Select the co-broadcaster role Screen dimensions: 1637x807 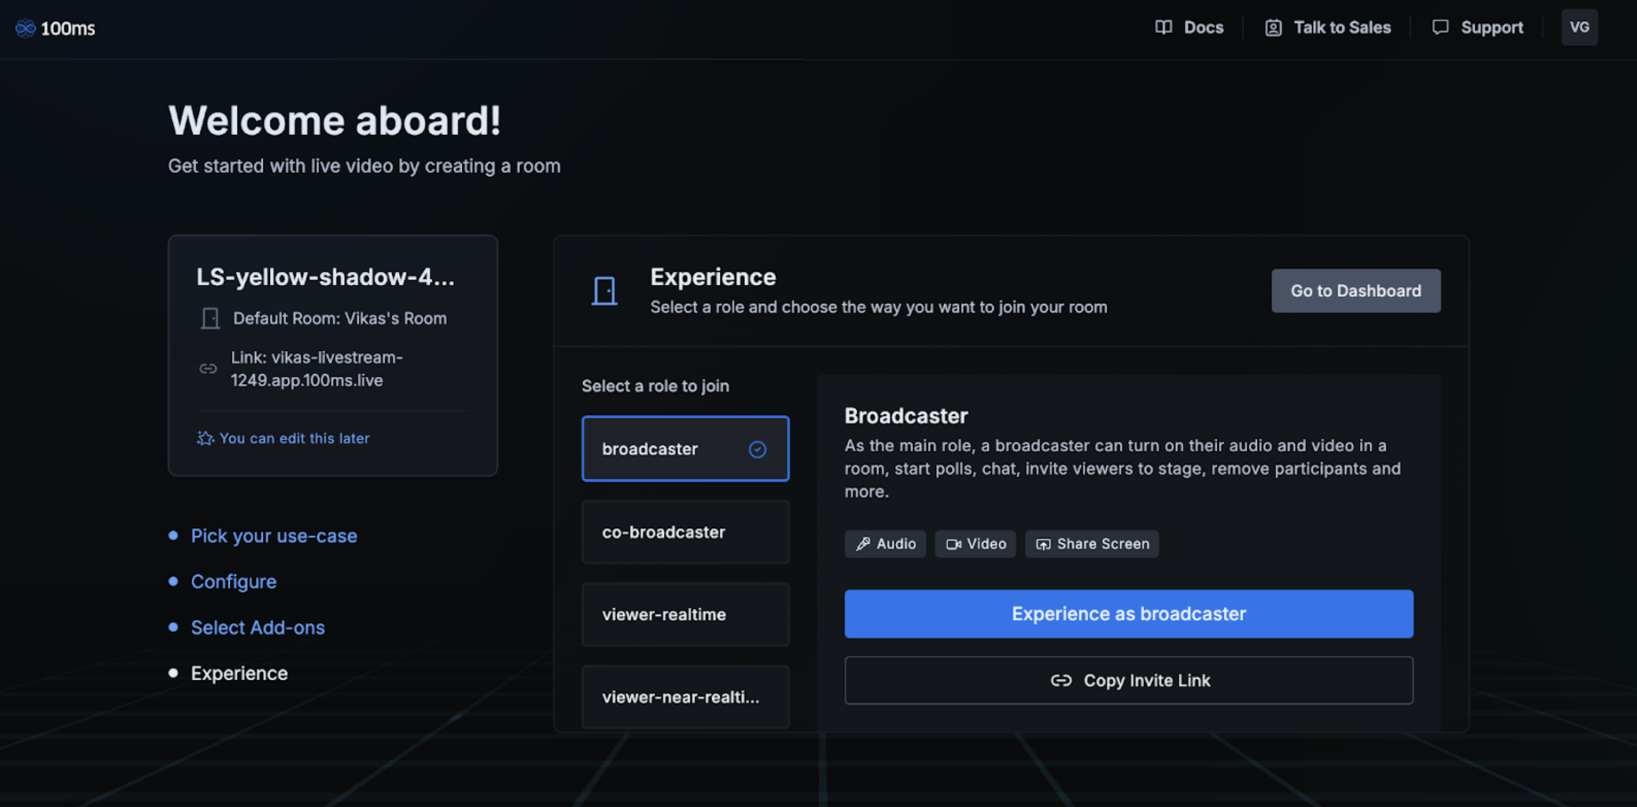685,532
